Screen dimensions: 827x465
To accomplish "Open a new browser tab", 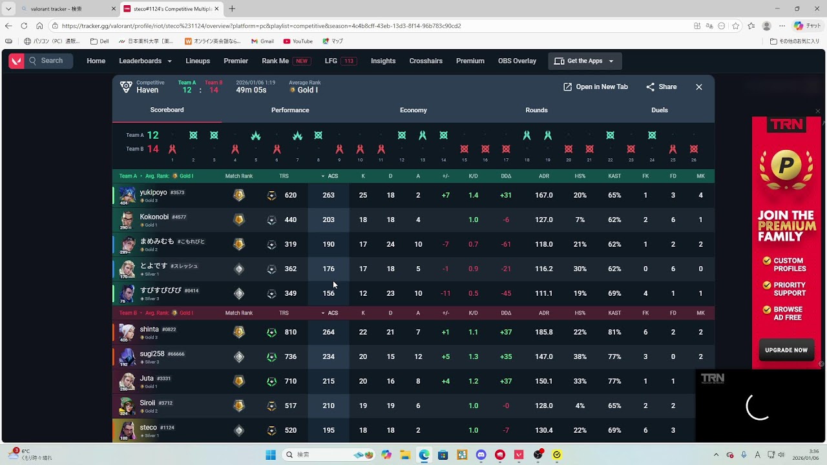I will pos(232,8).
